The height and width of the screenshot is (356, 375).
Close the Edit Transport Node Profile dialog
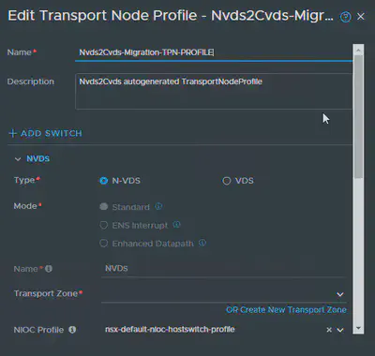point(361,17)
